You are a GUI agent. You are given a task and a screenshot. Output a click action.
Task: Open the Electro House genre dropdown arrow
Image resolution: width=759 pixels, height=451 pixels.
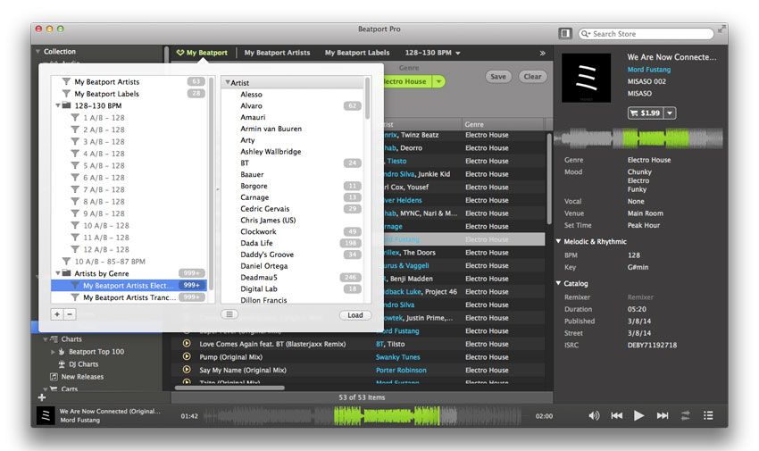(x=438, y=81)
